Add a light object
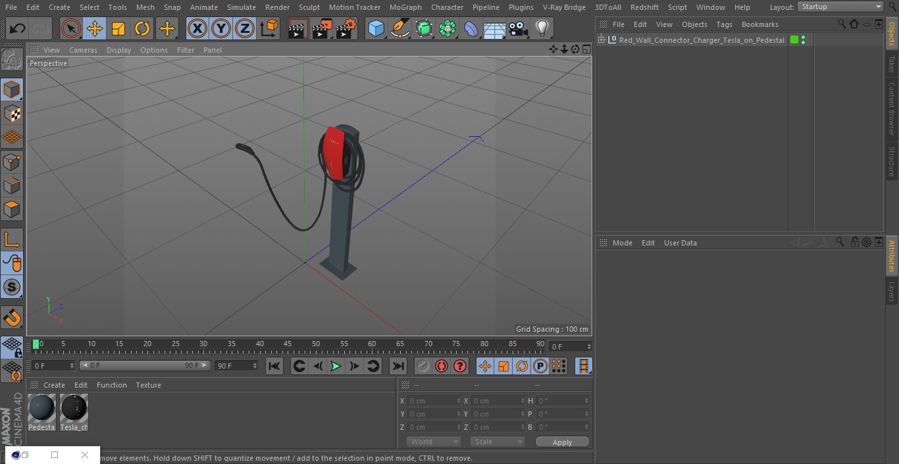This screenshot has height=464, width=899. (x=542, y=28)
